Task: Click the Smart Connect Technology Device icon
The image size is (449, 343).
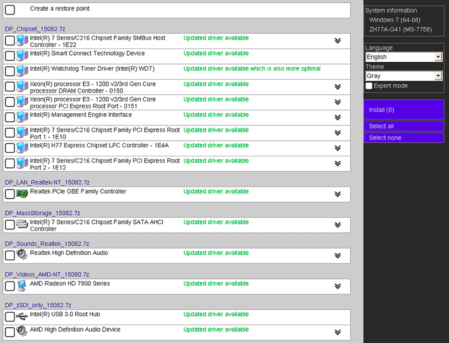Action: [22, 56]
